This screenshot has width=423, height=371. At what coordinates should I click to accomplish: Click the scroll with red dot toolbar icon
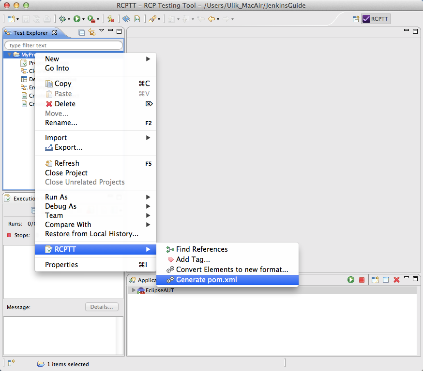click(111, 19)
